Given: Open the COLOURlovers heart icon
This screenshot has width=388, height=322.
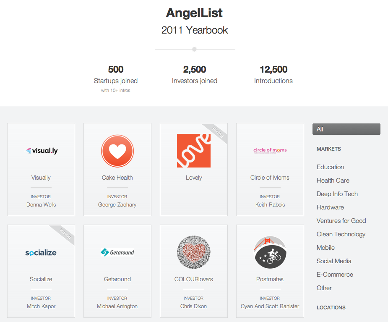Looking at the screenshot, I should pos(194,252).
